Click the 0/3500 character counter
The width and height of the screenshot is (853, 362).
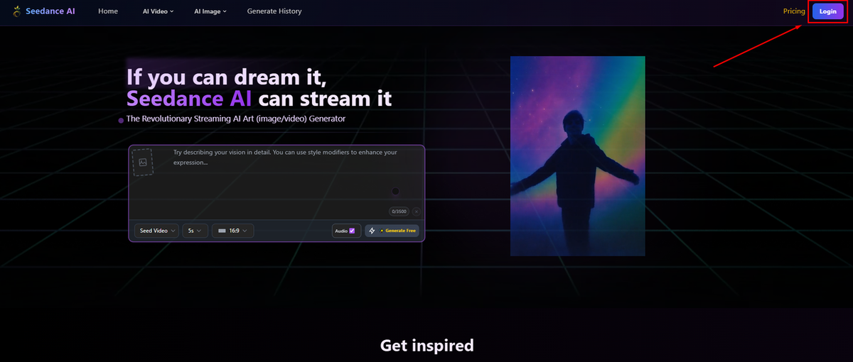point(399,212)
